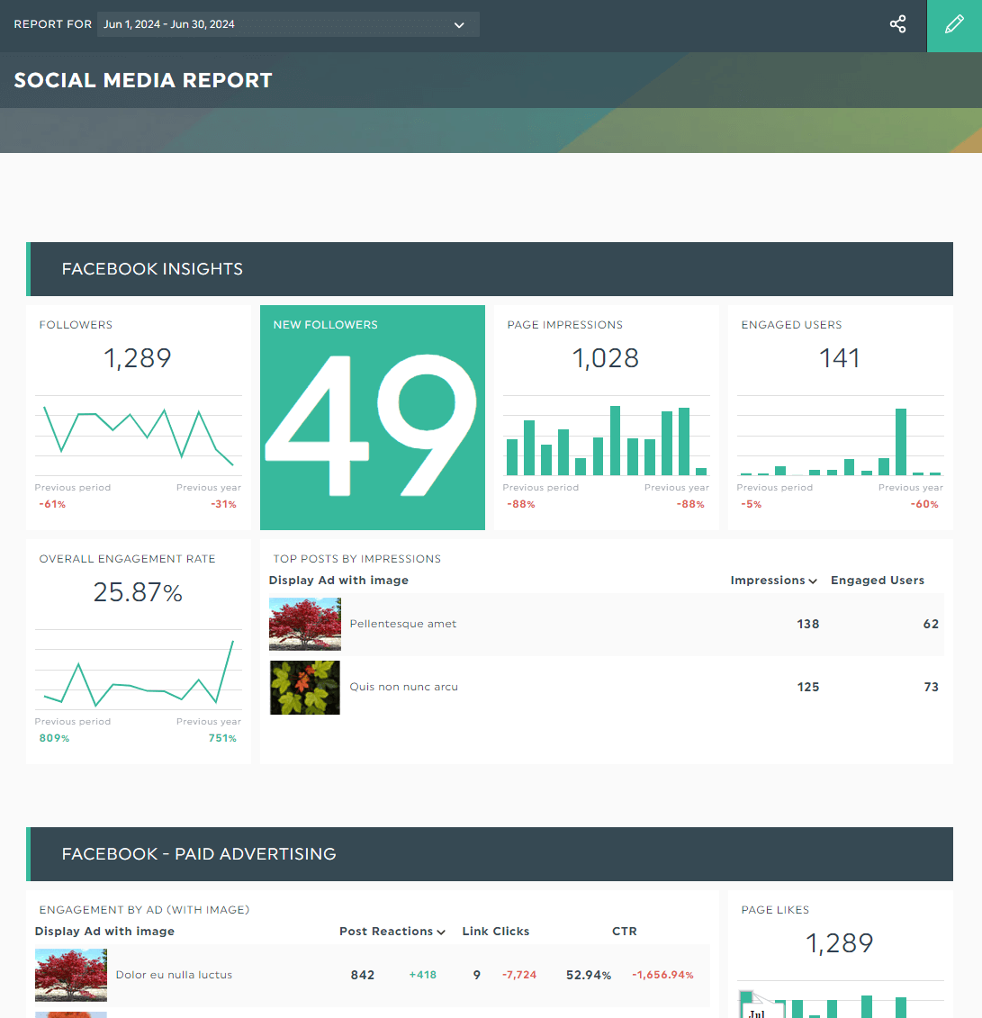Click Top Posts by Impressions title
The height and width of the screenshot is (1018, 982).
[x=357, y=559]
